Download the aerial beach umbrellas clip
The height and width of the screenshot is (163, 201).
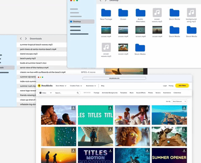pos(73,130)
